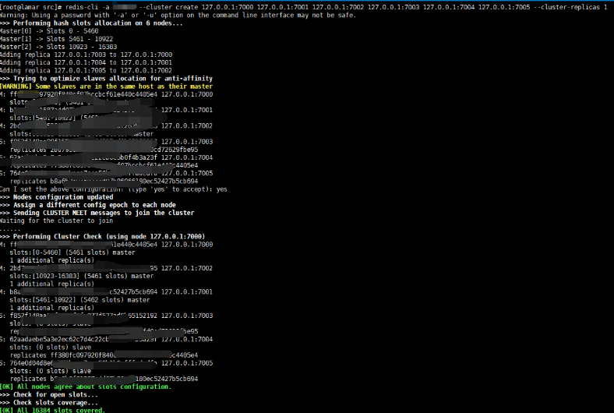Click 'Master[1] -> Slots 5461 - 10922' line

pyautogui.click(x=56, y=39)
